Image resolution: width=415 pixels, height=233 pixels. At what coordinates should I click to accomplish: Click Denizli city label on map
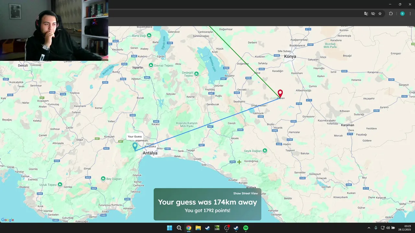tap(23, 65)
